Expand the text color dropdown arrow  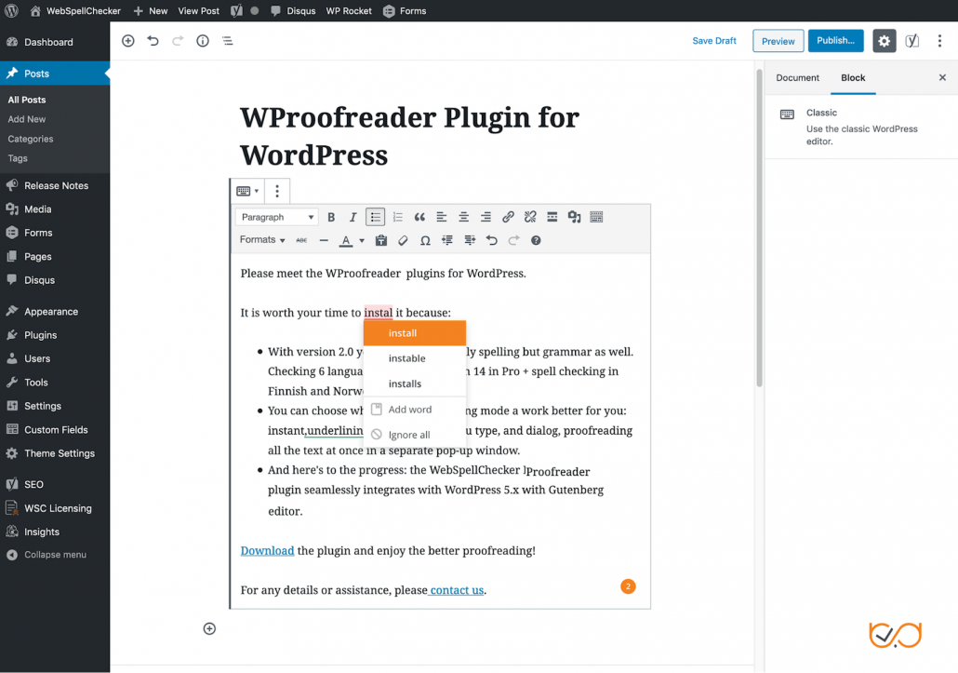(361, 240)
